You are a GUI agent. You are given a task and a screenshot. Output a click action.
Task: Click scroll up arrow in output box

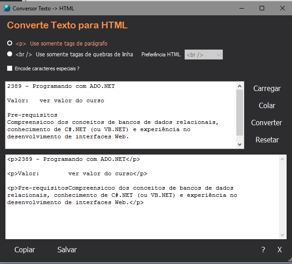coord(282,159)
